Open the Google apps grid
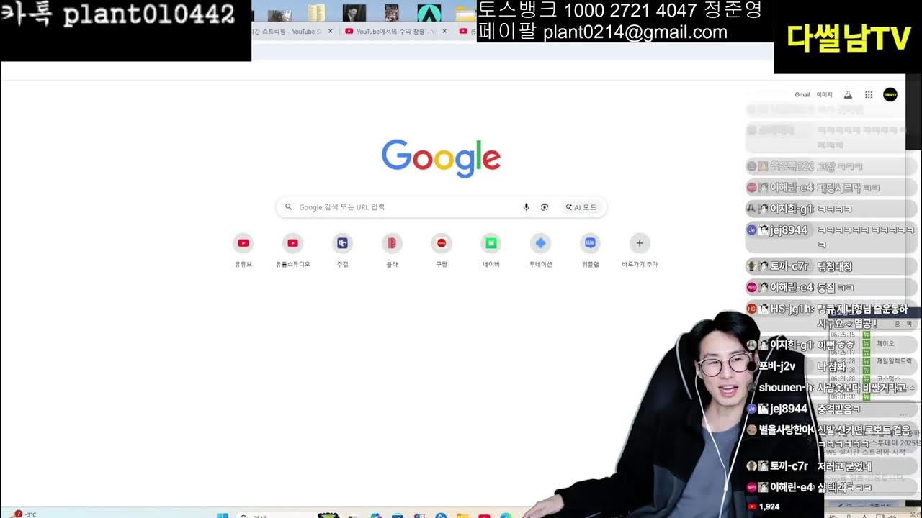Image resolution: width=922 pixels, height=518 pixels. pos(869,95)
